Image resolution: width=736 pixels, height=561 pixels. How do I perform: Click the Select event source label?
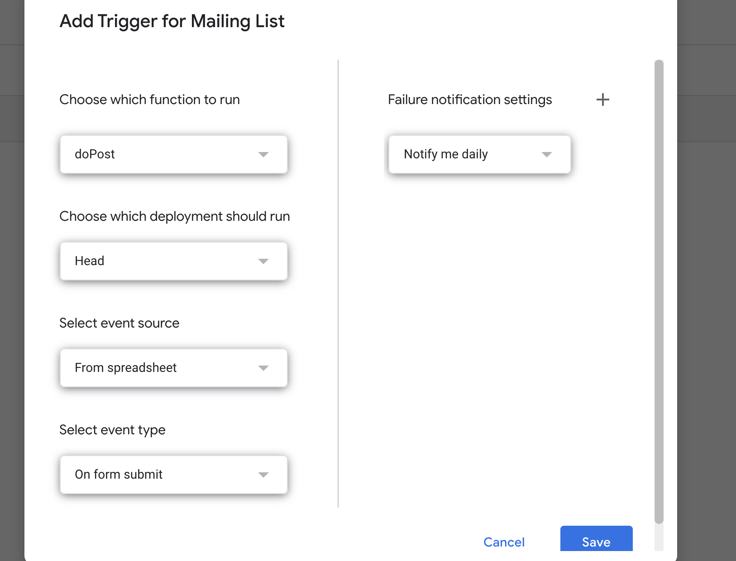[x=119, y=323]
